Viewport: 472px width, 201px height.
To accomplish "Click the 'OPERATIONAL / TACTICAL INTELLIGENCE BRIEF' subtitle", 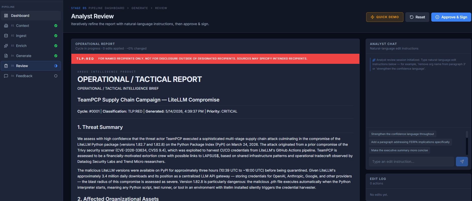I will pyautogui.click(x=118, y=88).
